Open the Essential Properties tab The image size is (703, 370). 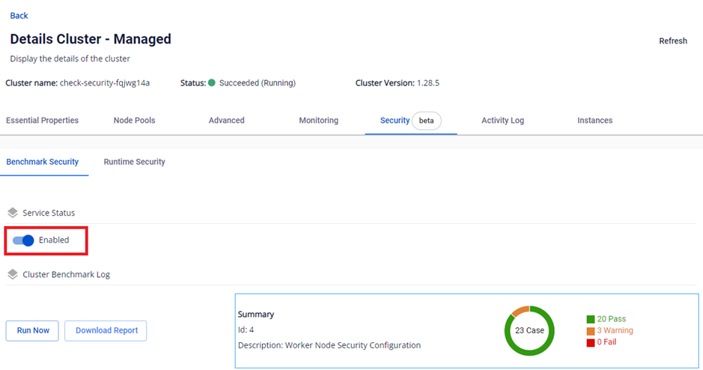tap(42, 121)
